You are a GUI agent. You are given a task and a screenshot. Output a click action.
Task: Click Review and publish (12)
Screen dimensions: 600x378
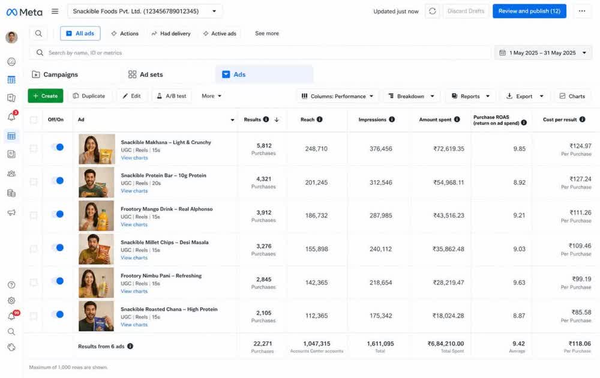click(529, 11)
